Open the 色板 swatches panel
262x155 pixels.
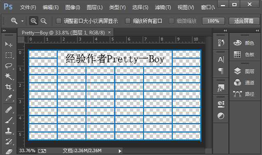pos(244,54)
